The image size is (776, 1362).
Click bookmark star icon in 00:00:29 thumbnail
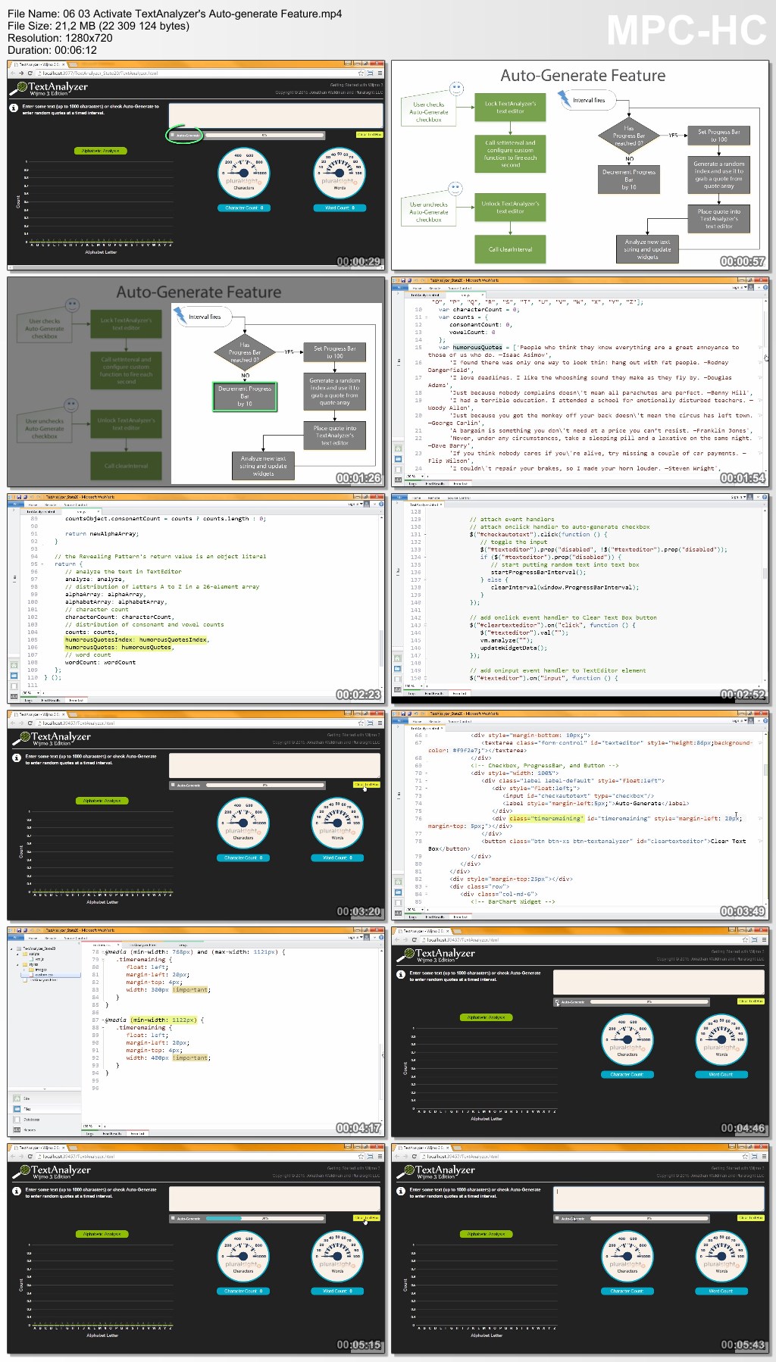pos(361,73)
